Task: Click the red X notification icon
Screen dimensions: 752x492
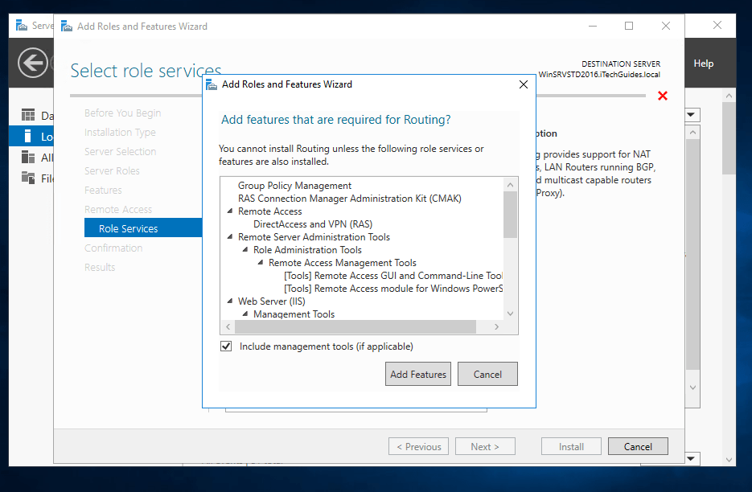Action: click(663, 96)
